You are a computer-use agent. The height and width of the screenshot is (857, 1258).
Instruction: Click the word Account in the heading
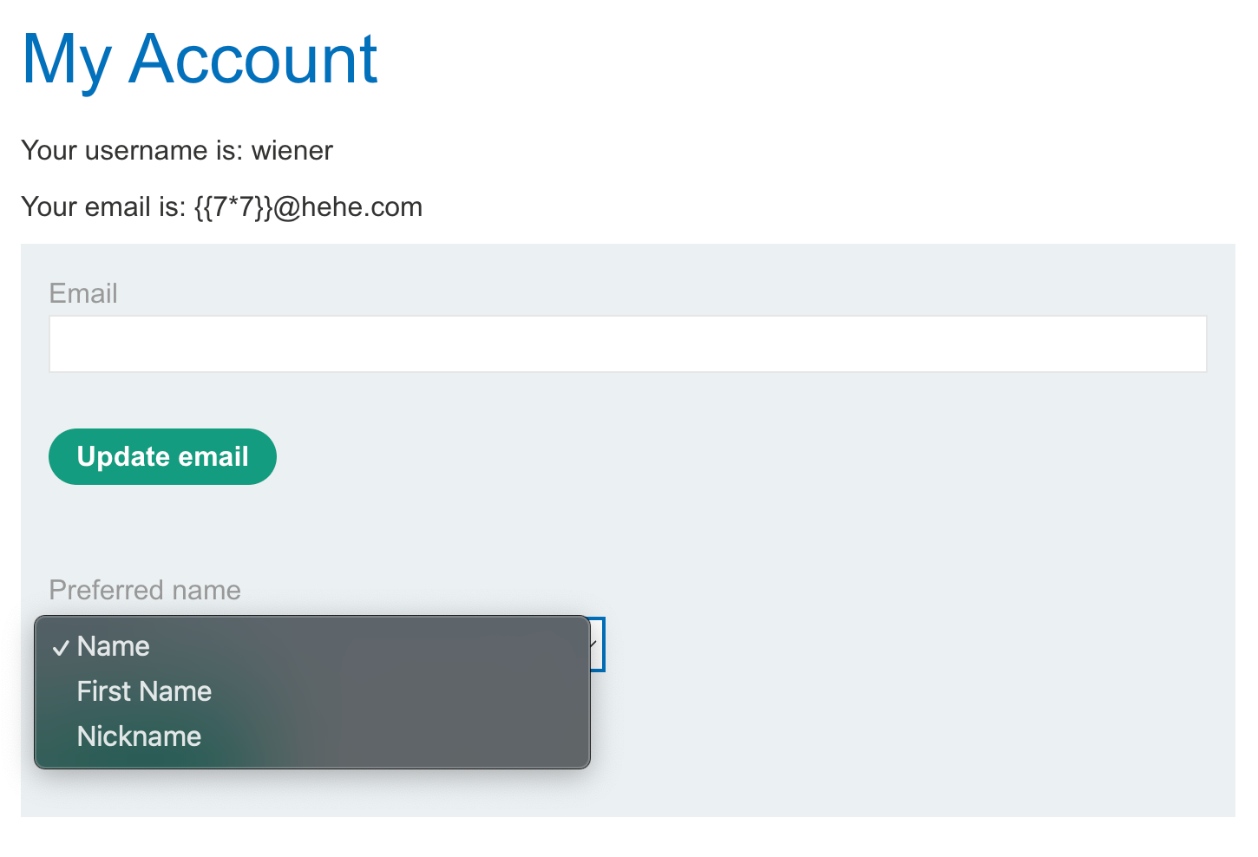(252, 59)
